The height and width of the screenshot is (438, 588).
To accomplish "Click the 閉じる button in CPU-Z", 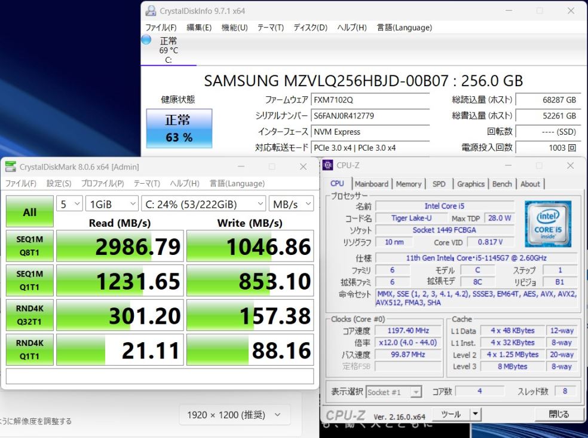I will [559, 414].
